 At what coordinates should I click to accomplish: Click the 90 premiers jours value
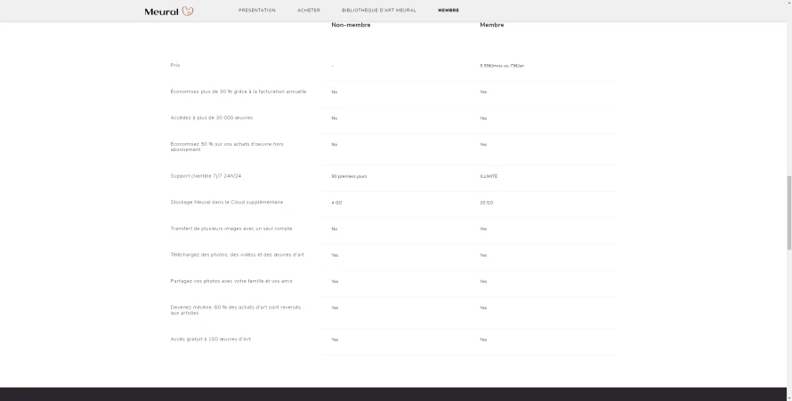tap(349, 176)
